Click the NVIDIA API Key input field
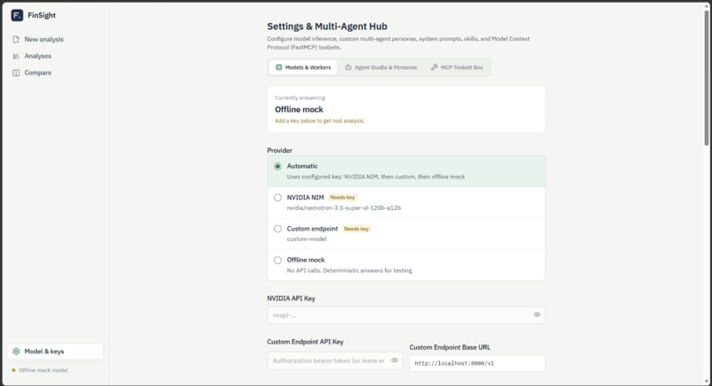 (x=406, y=315)
